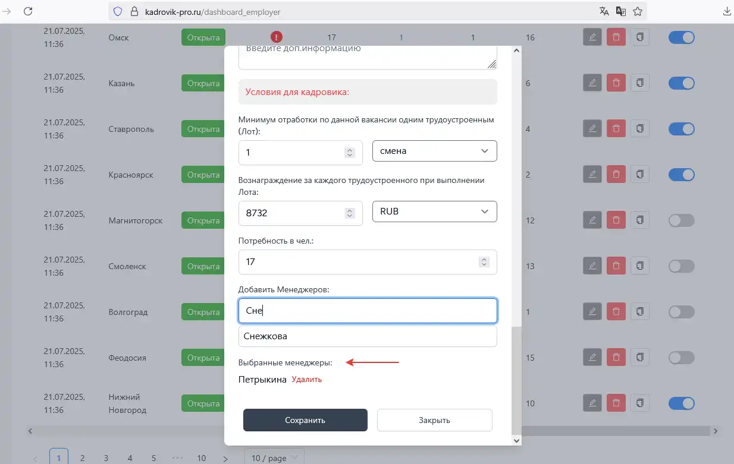This screenshot has height=464, width=734.
Task: Enable the toggle switch in Магнитогорск row
Action: [681, 220]
